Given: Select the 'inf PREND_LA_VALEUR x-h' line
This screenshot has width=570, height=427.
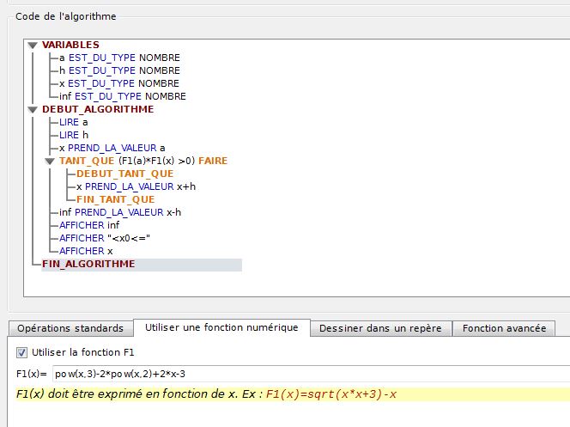Looking at the screenshot, I should [x=120, y=212].
